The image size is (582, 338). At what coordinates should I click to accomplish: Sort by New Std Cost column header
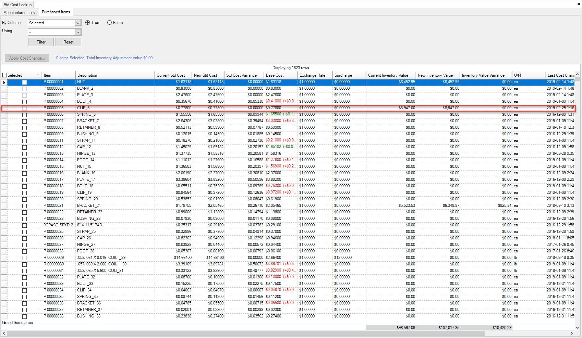208,75
